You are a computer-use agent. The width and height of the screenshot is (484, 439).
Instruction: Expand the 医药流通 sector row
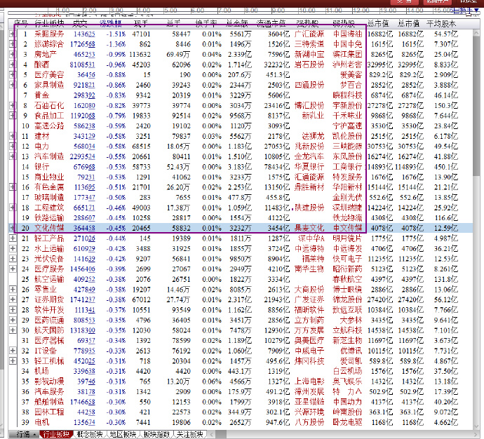click(13, 320)
